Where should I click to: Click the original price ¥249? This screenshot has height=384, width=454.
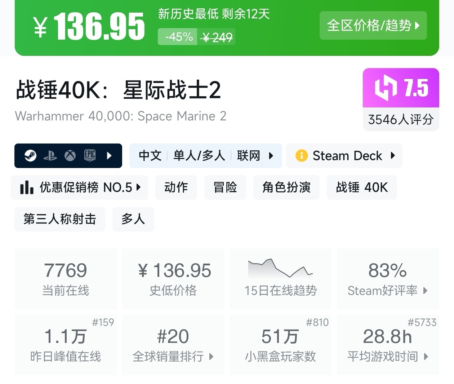tap(217, 37)
